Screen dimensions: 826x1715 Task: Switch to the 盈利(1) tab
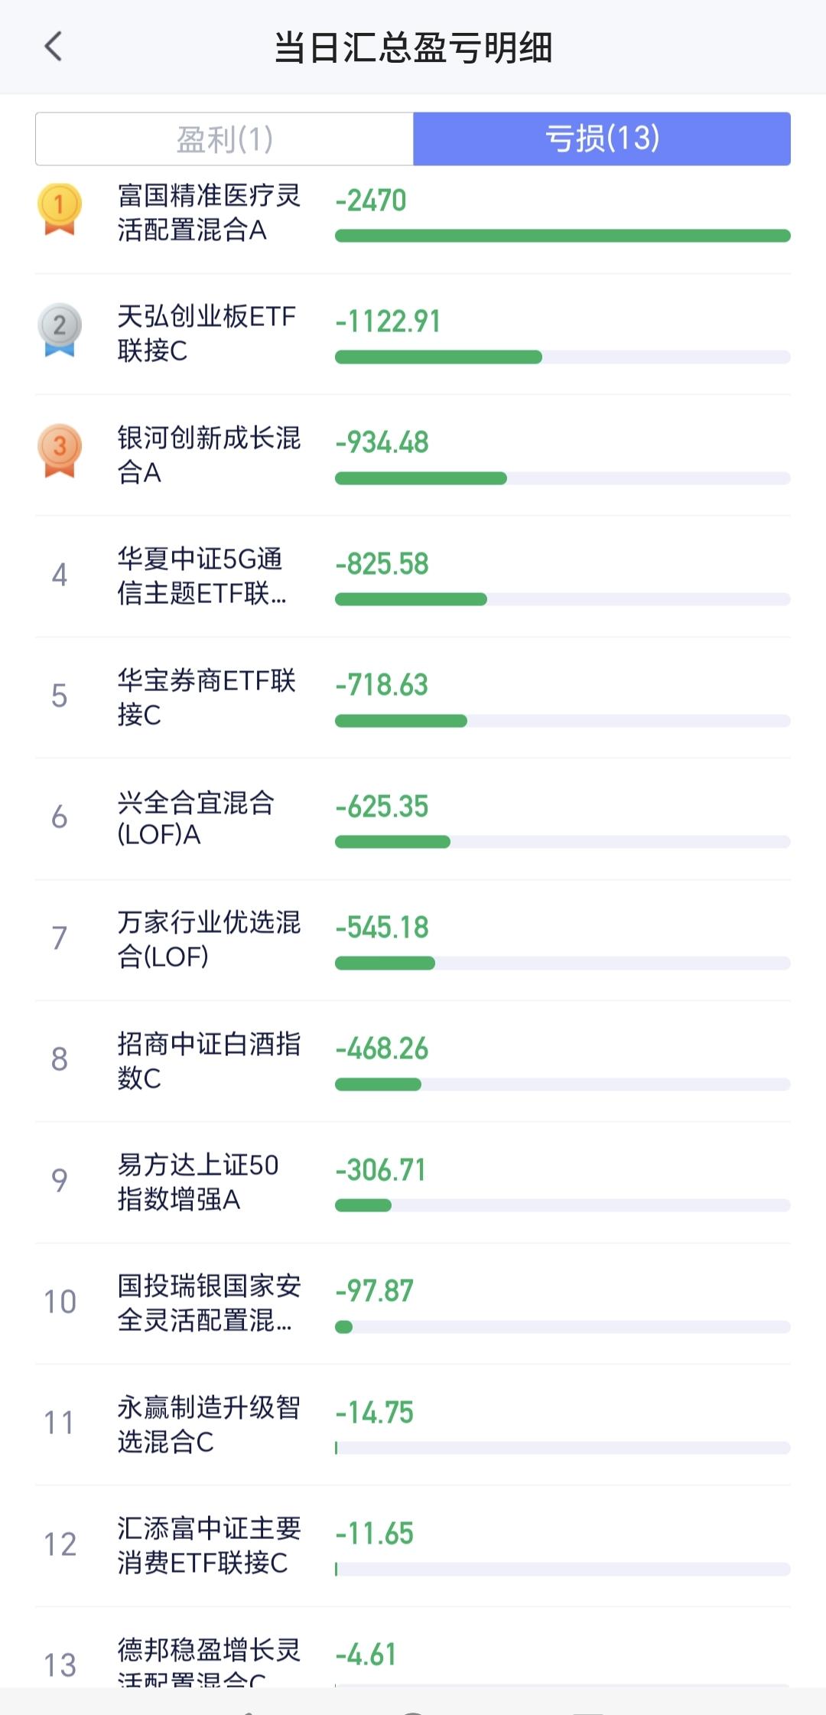224,139
